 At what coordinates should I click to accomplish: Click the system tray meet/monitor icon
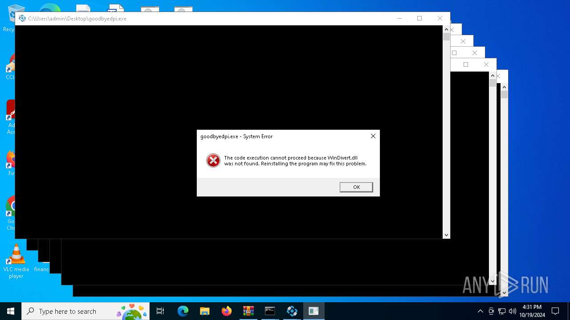491,311
